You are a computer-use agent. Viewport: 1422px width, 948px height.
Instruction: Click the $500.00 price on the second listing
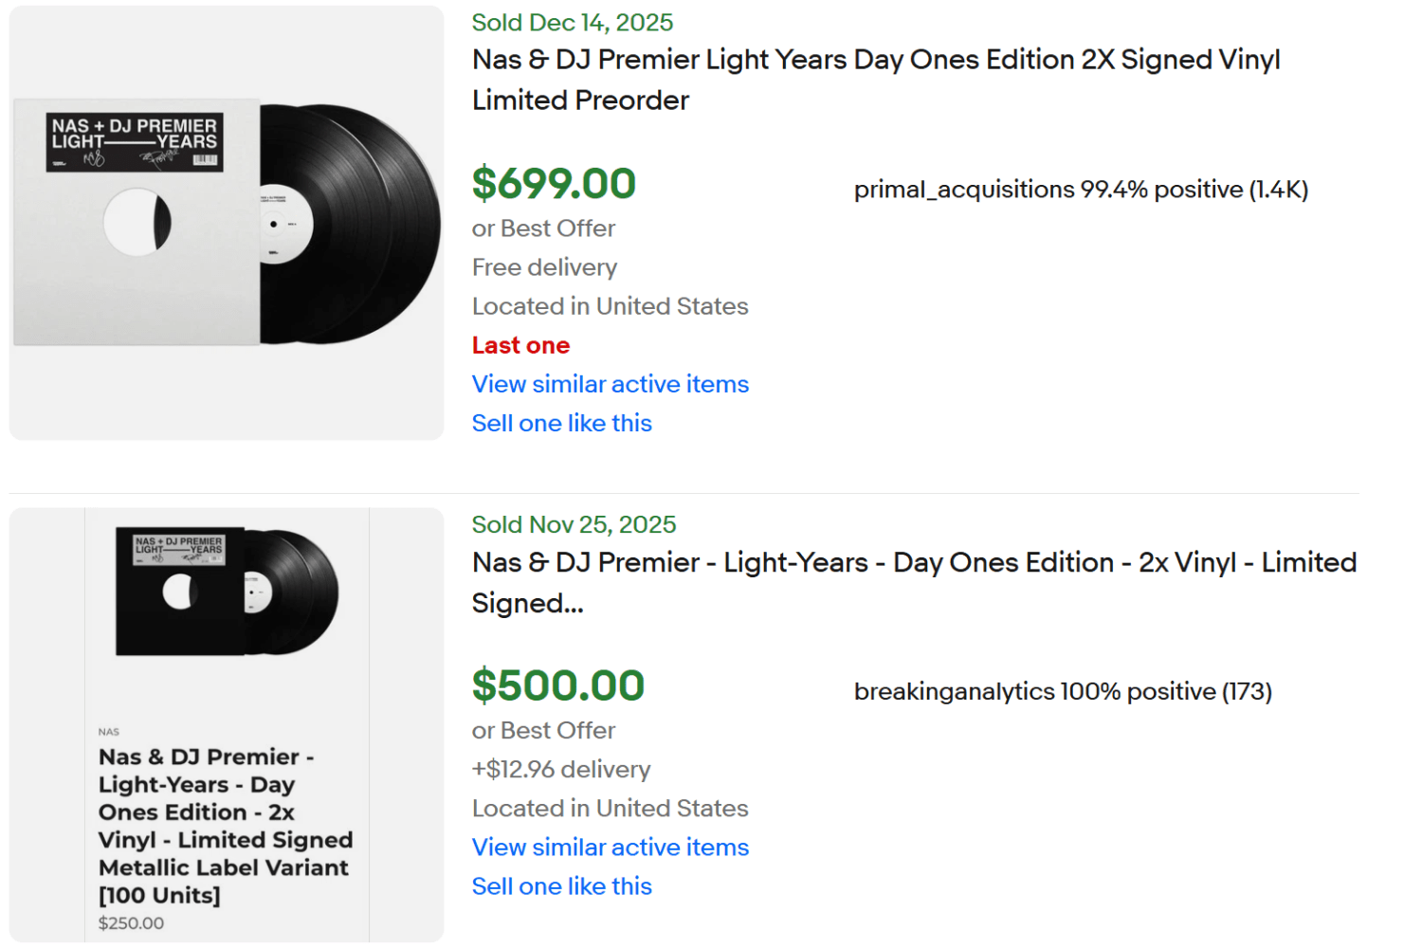tap(557, 684)
